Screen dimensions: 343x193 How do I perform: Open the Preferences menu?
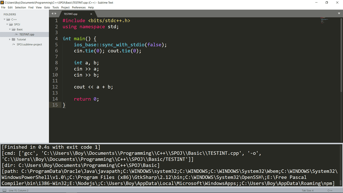pyautogui.click(x=79, y=7)
